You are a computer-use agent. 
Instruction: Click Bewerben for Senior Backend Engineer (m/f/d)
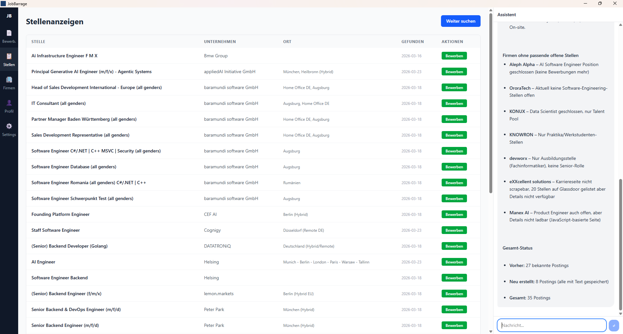(454, 325)
